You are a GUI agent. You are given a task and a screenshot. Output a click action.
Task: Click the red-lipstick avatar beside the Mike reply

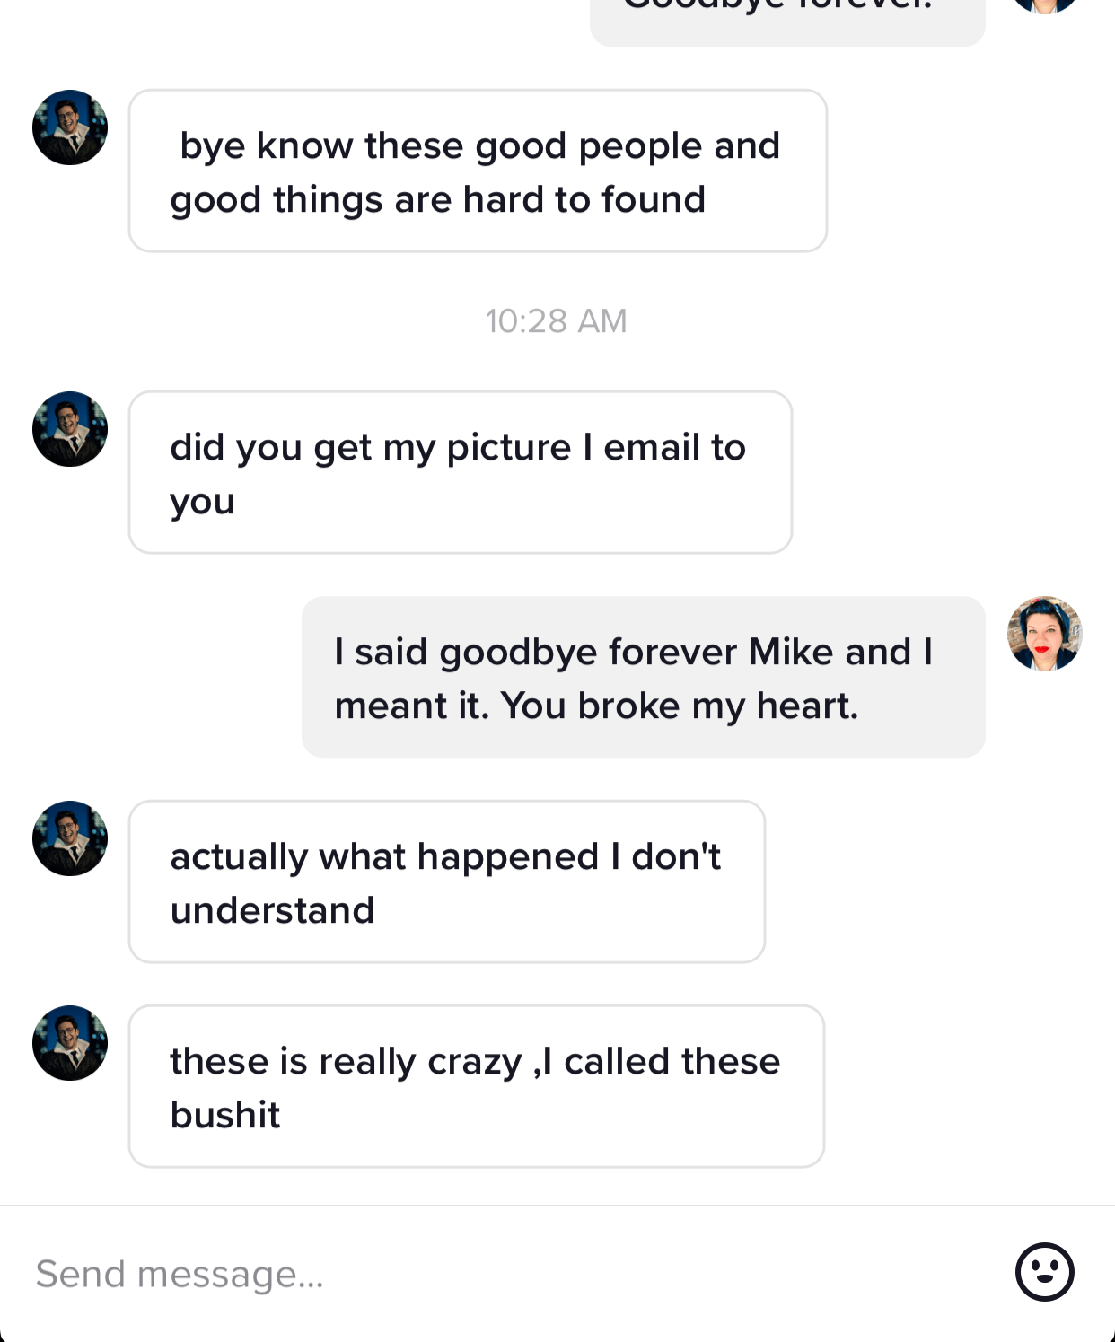tap(1044, 634)
